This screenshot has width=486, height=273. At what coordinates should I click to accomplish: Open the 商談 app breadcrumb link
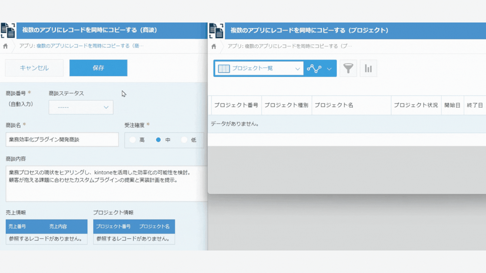pos(90,46)
